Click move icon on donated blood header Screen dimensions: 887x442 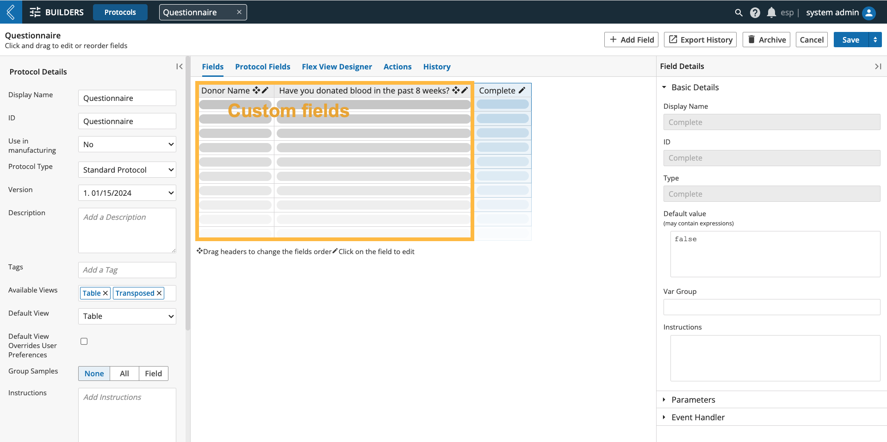tap(456, 90)
